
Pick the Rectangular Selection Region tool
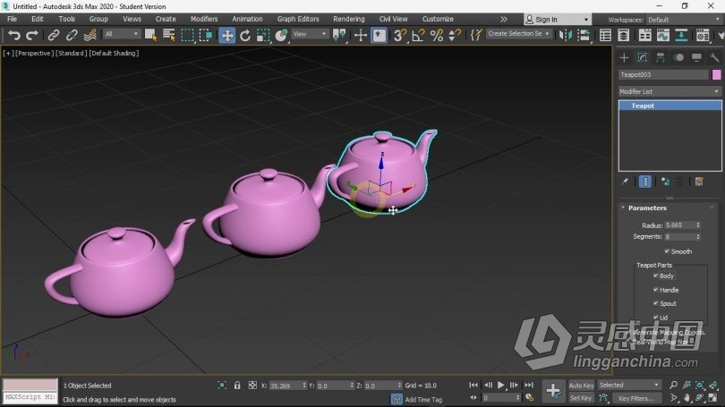point(187,35)
